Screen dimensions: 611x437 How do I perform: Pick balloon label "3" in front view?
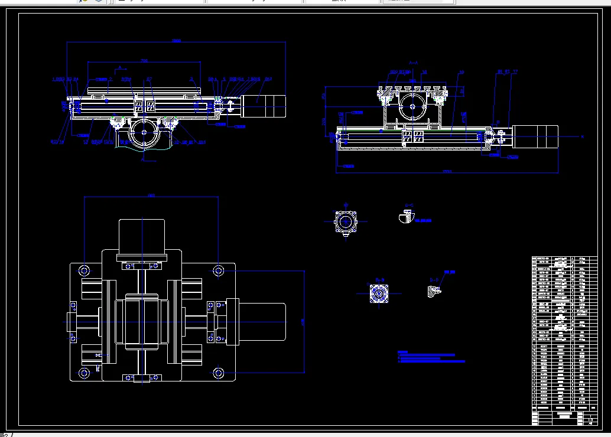(191, 79)
